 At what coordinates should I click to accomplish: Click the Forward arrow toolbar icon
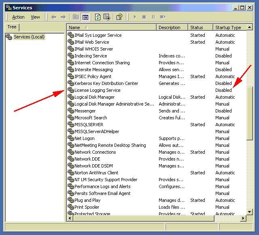point(63,17)
